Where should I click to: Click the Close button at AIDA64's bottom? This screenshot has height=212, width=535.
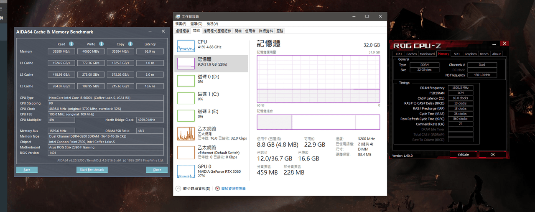click(x=157, y=170)
